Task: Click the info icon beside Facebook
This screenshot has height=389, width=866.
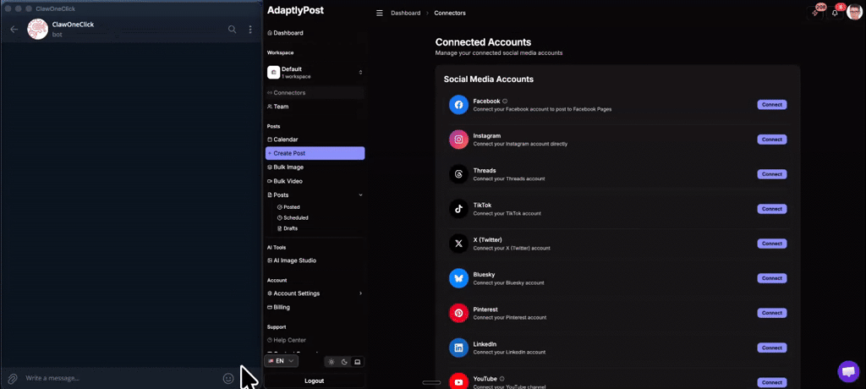Action: tap(505, 101)
